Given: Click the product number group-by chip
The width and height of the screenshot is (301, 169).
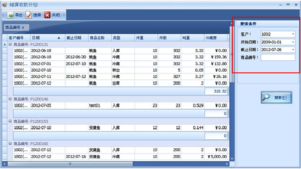Looking at the screenshot, I should click(x=16, y=27).
